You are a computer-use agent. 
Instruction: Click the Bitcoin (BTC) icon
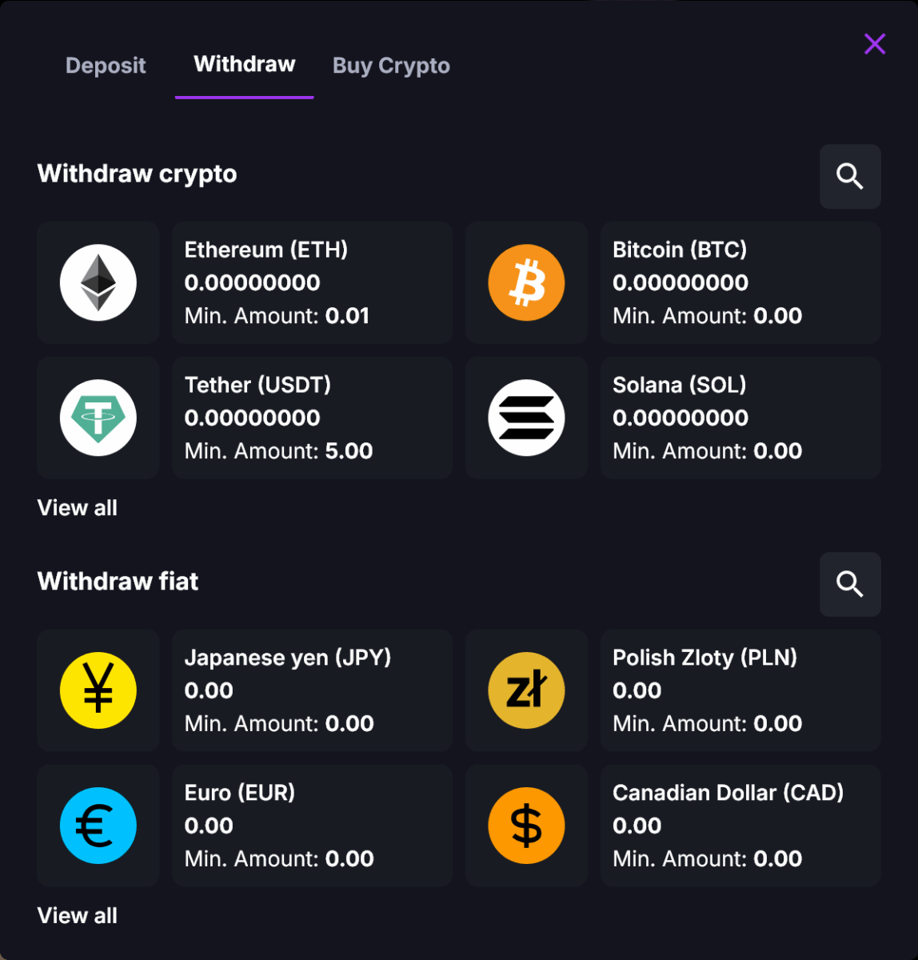[x=526, y=282]
